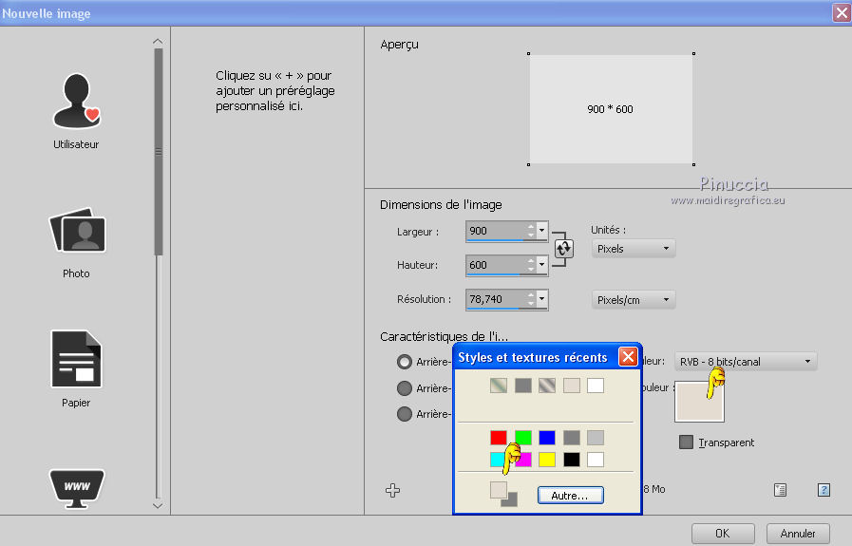Select the Photo preset category
Screen dimensions: 852x546
[77, 243]
